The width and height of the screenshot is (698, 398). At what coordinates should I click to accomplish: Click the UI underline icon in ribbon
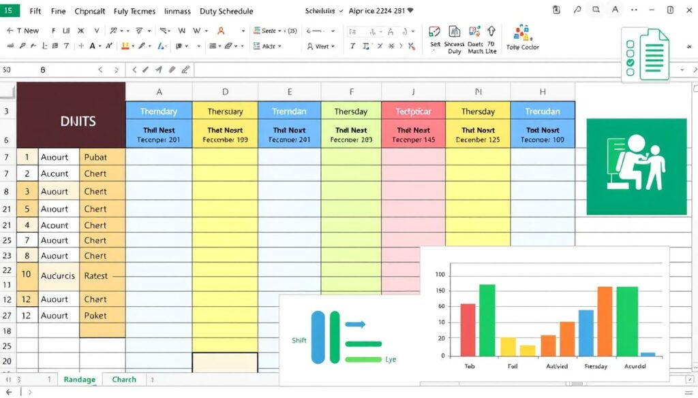[x=66, y=31]
